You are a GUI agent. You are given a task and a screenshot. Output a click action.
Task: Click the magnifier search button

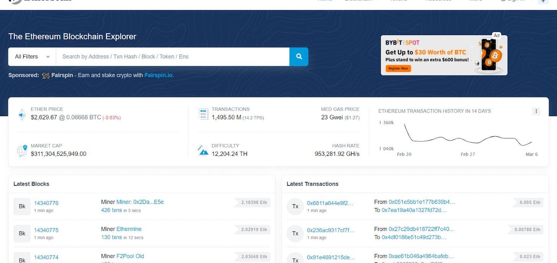[x=299, y=57]
